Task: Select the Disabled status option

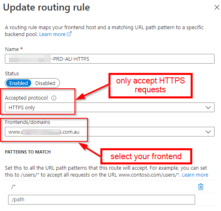Action: 45,83
